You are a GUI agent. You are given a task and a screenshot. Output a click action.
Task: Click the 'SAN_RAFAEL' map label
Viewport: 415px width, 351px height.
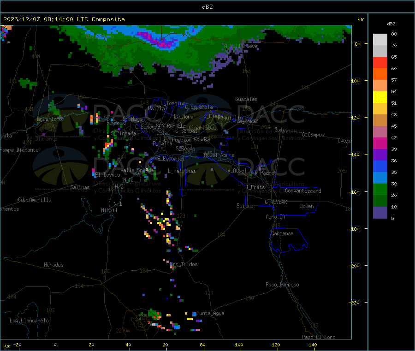coord(169,126)
